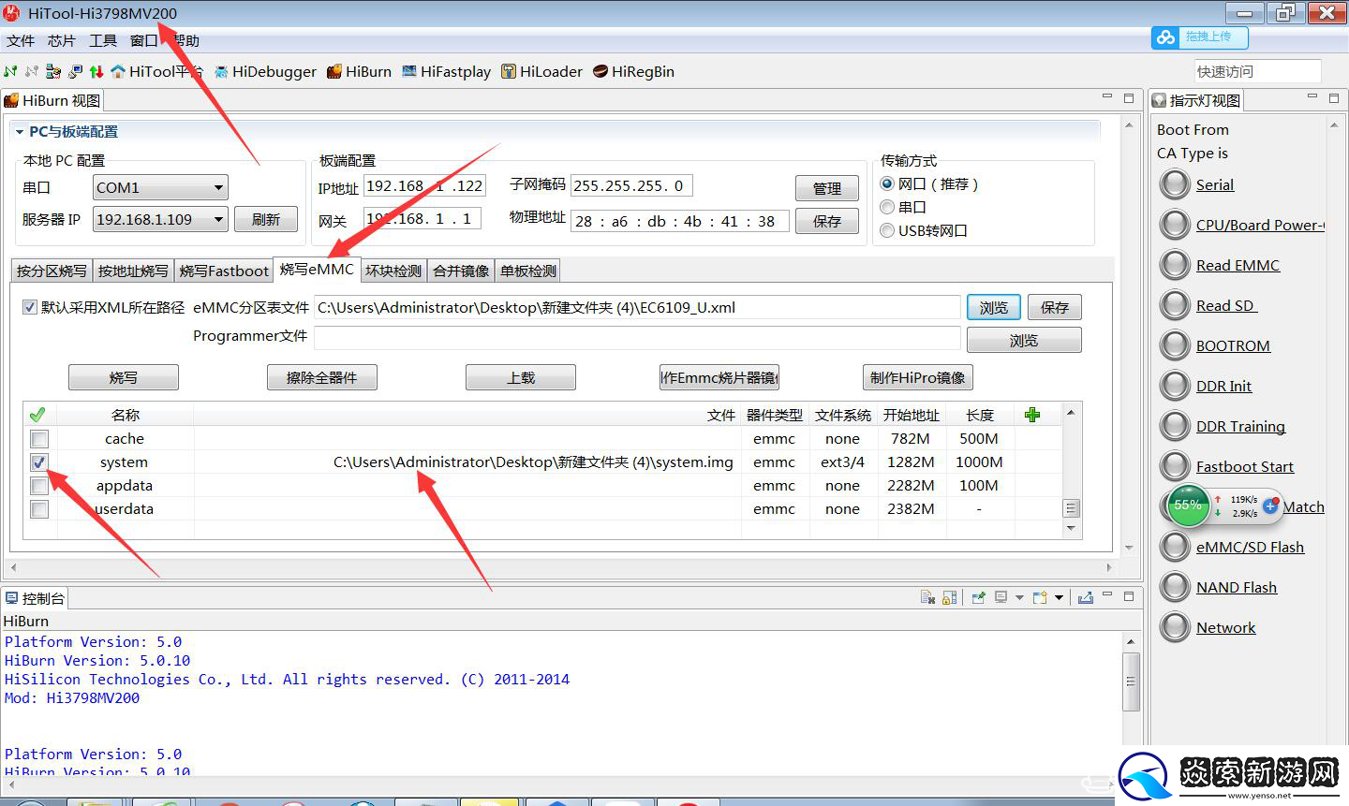Pin the console view icon
Screen dimensions: 1349x806
(978, 597)
